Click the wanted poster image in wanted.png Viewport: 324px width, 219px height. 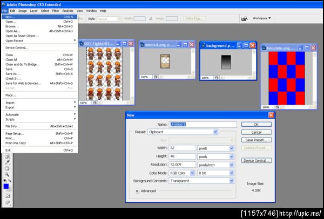pyautogui.click(x=165, y=61)
